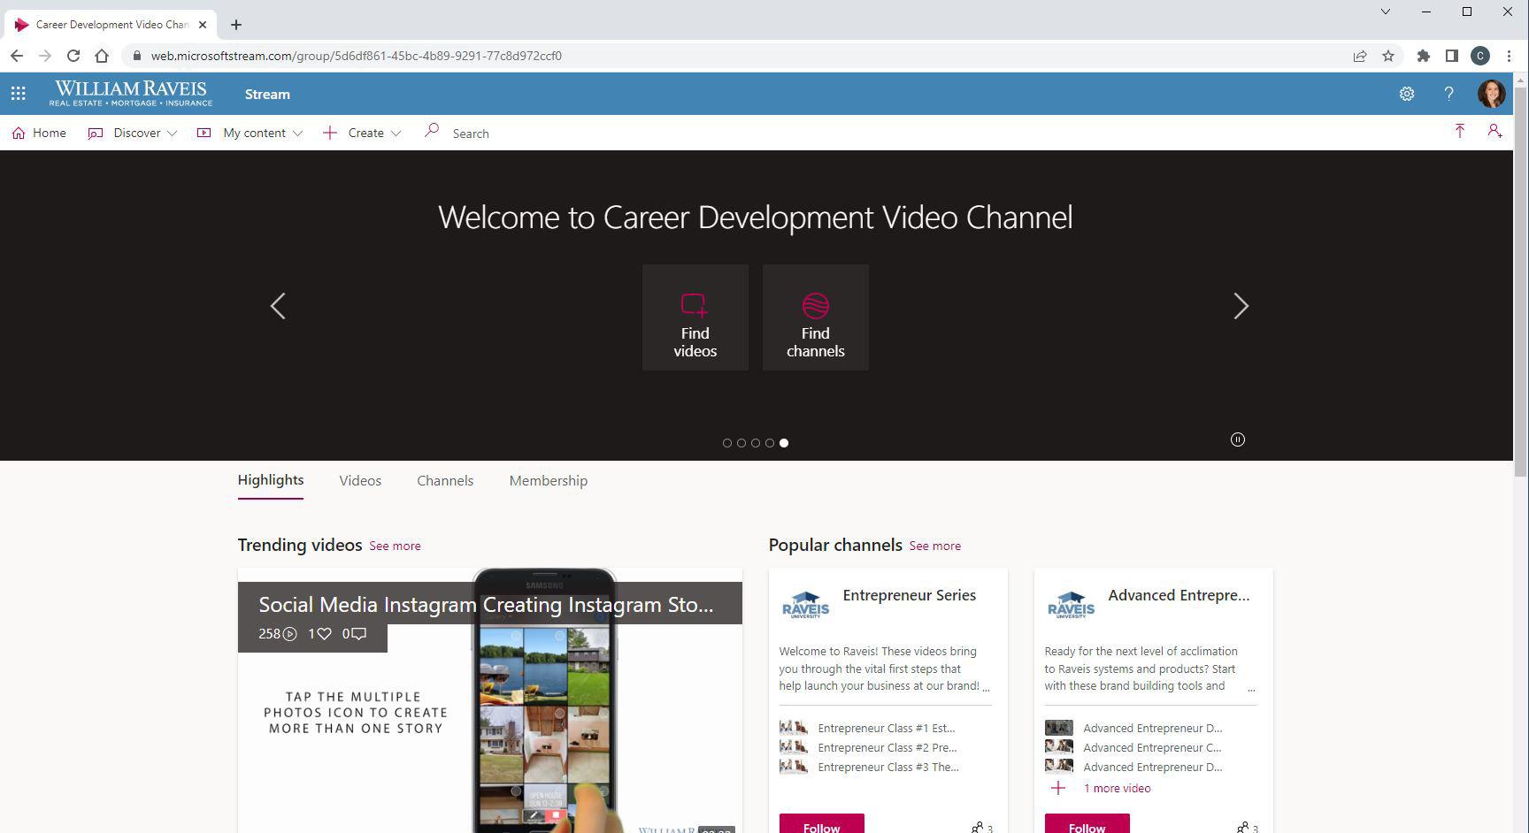The image size is (1529, 833).
Task: See more trending videos
Action: tap(395, 546)
